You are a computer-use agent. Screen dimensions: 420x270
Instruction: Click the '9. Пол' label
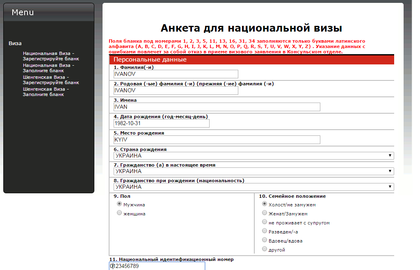(122, 196)
